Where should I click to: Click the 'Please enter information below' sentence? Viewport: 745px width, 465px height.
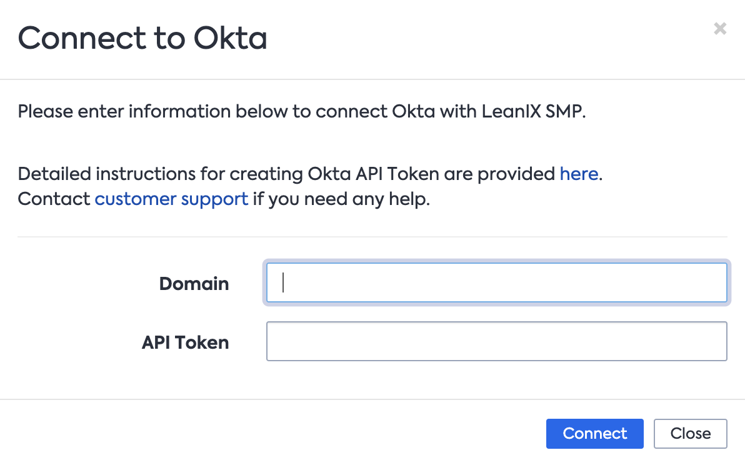[302, 112]
